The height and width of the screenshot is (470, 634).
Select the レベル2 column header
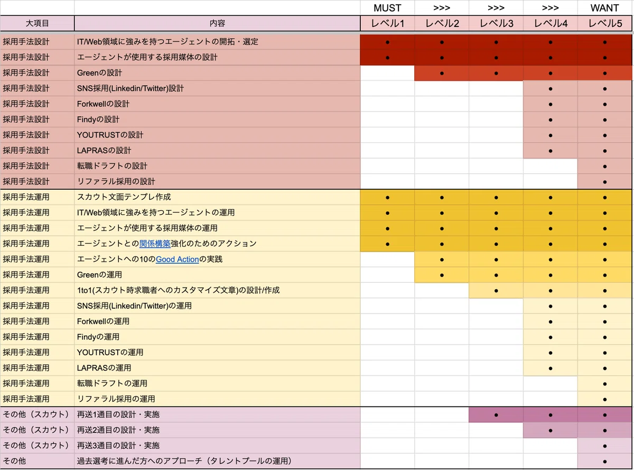coord(442,23)
